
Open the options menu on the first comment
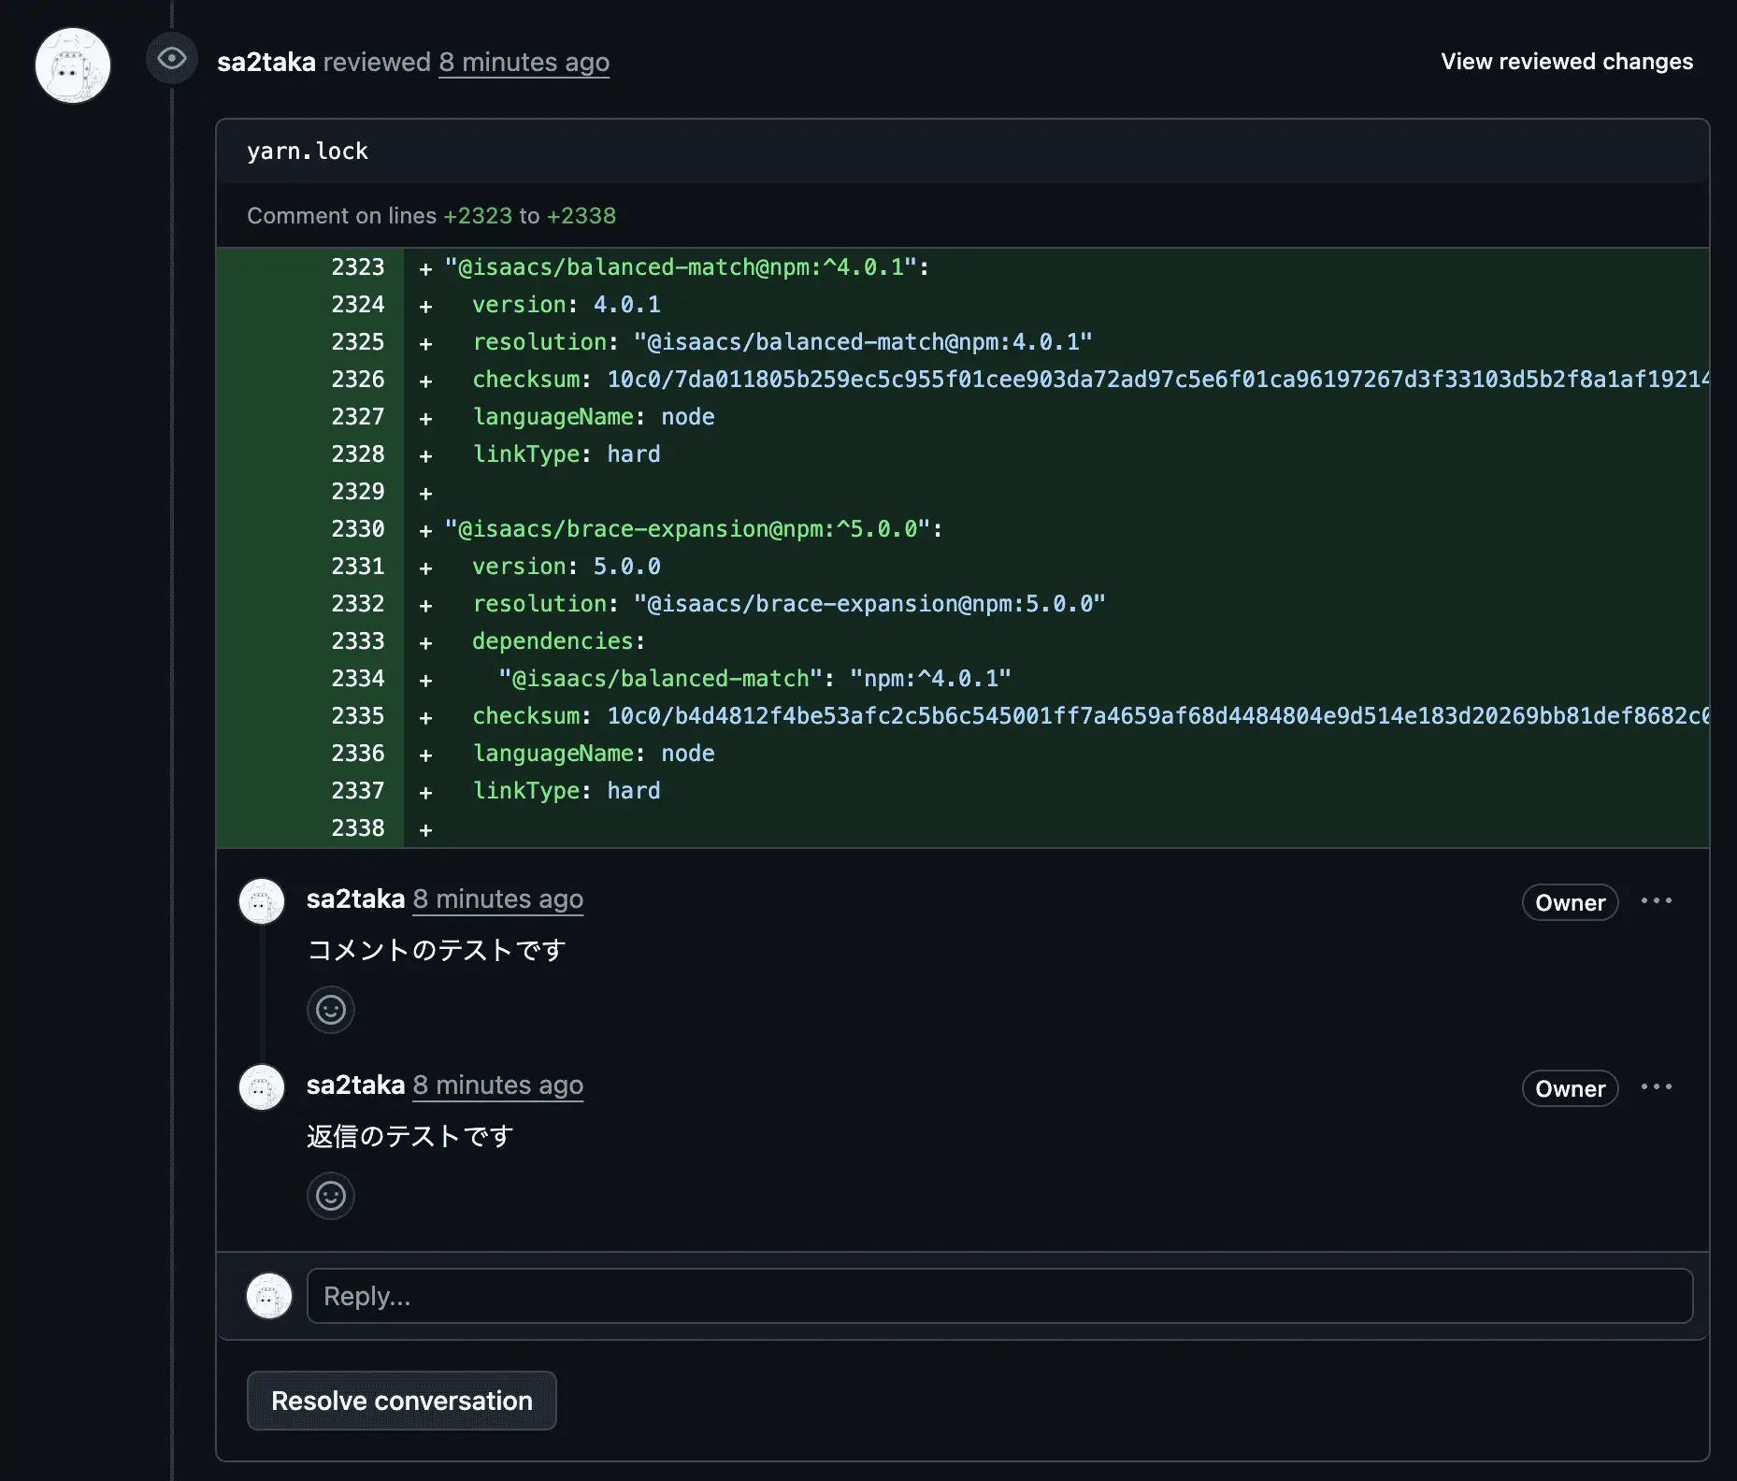(x=1657, y=901)
